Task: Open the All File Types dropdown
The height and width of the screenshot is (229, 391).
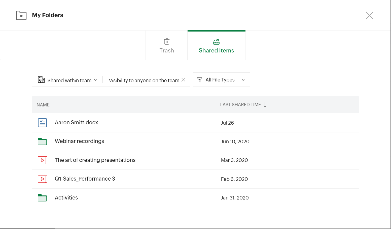Action: click(x=243, y=80)
